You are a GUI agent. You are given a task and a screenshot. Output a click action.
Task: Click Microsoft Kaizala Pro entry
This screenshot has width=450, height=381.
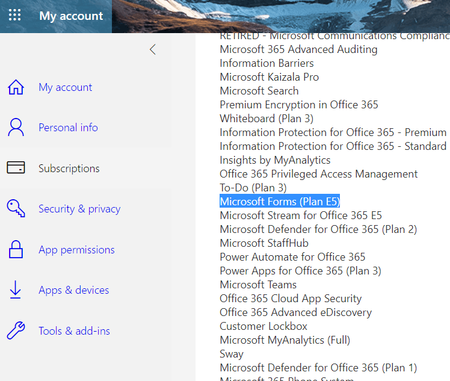(269, 77)
